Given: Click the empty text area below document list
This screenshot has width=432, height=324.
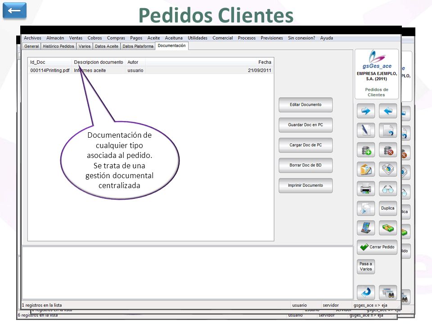Looking at the screenshot, I should [187, 273].
